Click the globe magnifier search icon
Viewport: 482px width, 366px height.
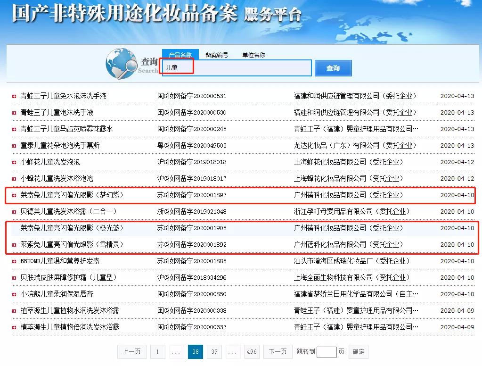click(x=122, y=63)
